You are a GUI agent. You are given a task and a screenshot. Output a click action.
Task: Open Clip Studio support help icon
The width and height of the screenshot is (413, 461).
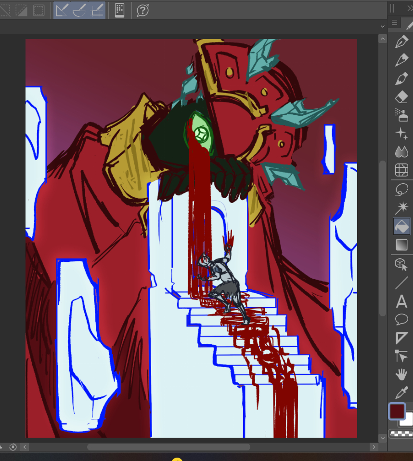tap(142, 10)
